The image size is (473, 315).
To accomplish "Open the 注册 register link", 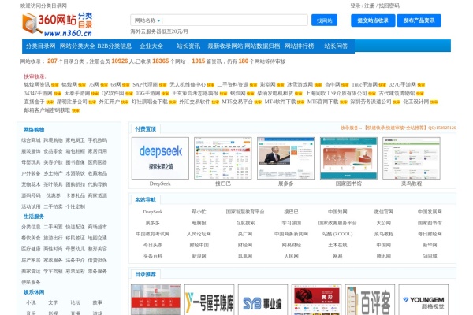I will tap(369, 6).
